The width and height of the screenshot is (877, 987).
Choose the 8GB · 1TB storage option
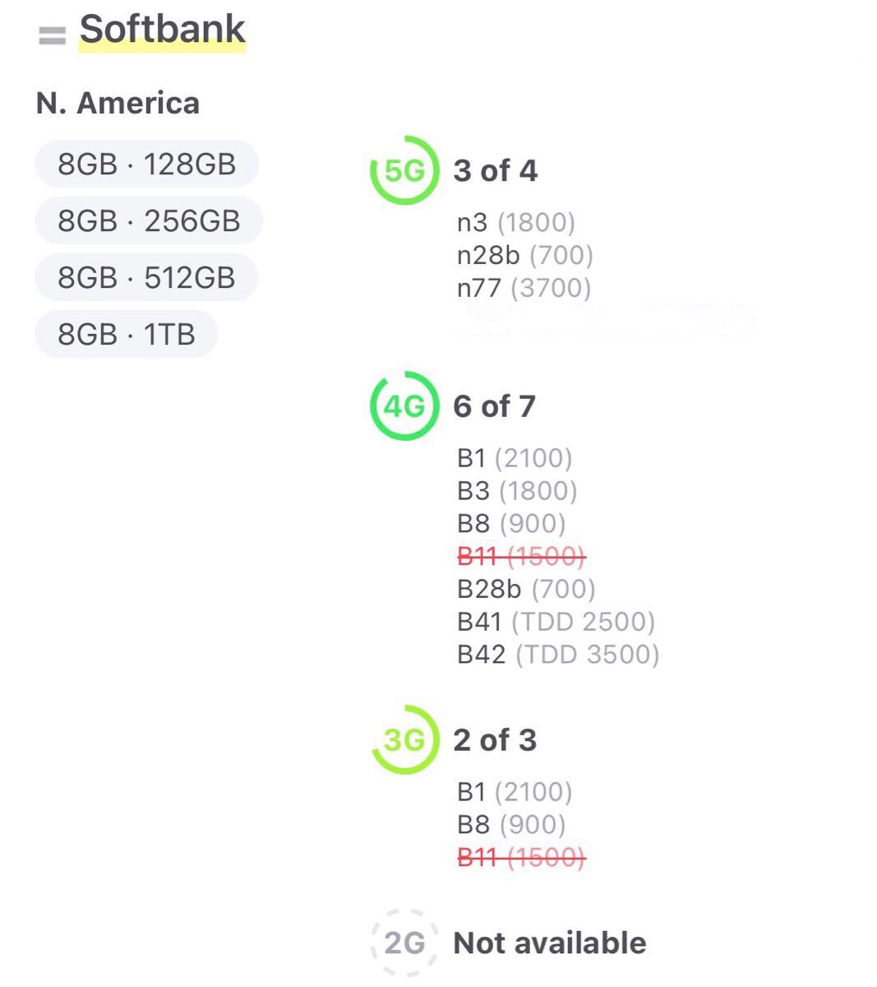click(x=127, y=334)
